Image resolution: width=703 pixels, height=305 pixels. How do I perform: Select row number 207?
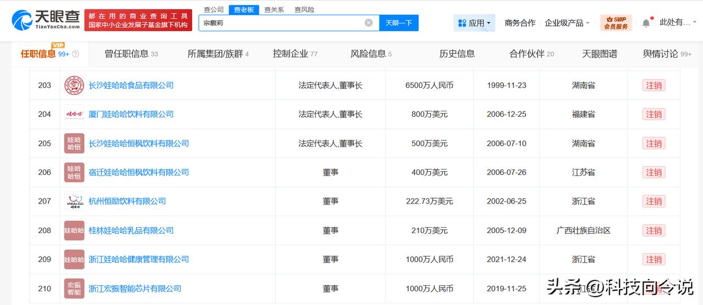tap(44, 201)
